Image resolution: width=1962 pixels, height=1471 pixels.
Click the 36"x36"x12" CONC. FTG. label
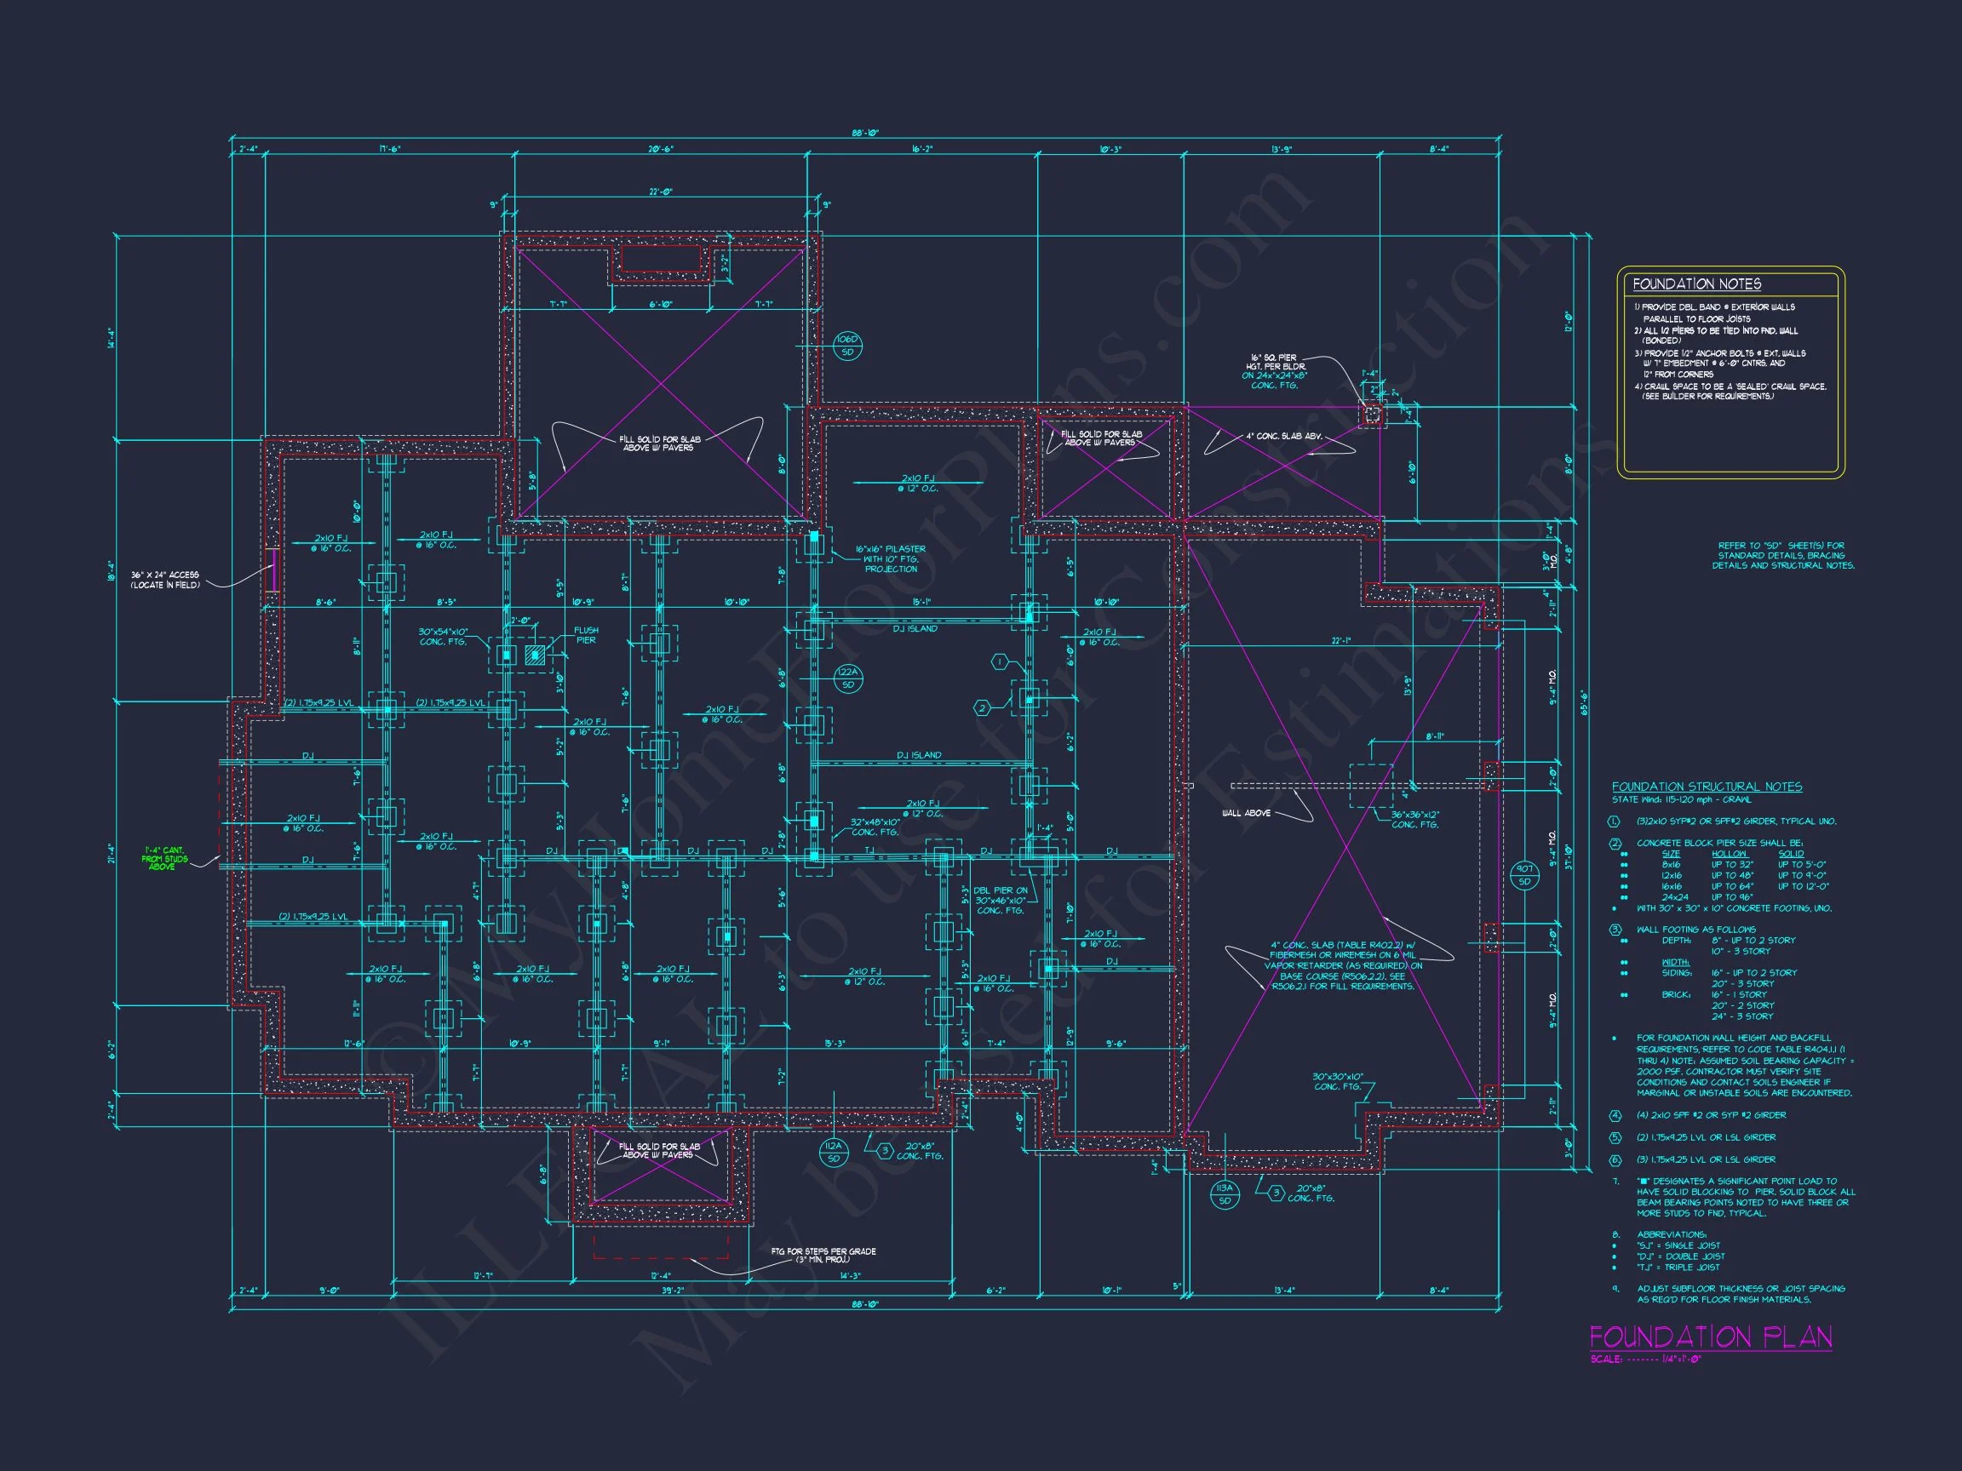[x=1414, y=819]
